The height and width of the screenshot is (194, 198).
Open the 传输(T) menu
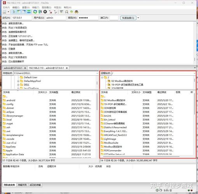coord(35,7)
